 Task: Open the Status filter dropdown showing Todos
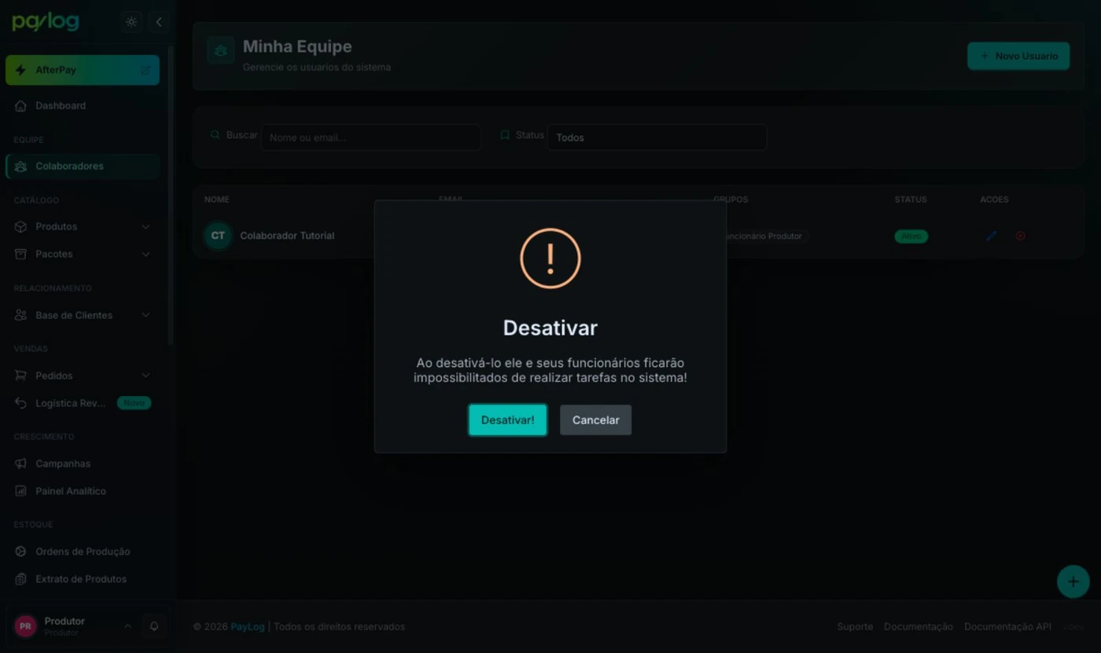point(657,138)
